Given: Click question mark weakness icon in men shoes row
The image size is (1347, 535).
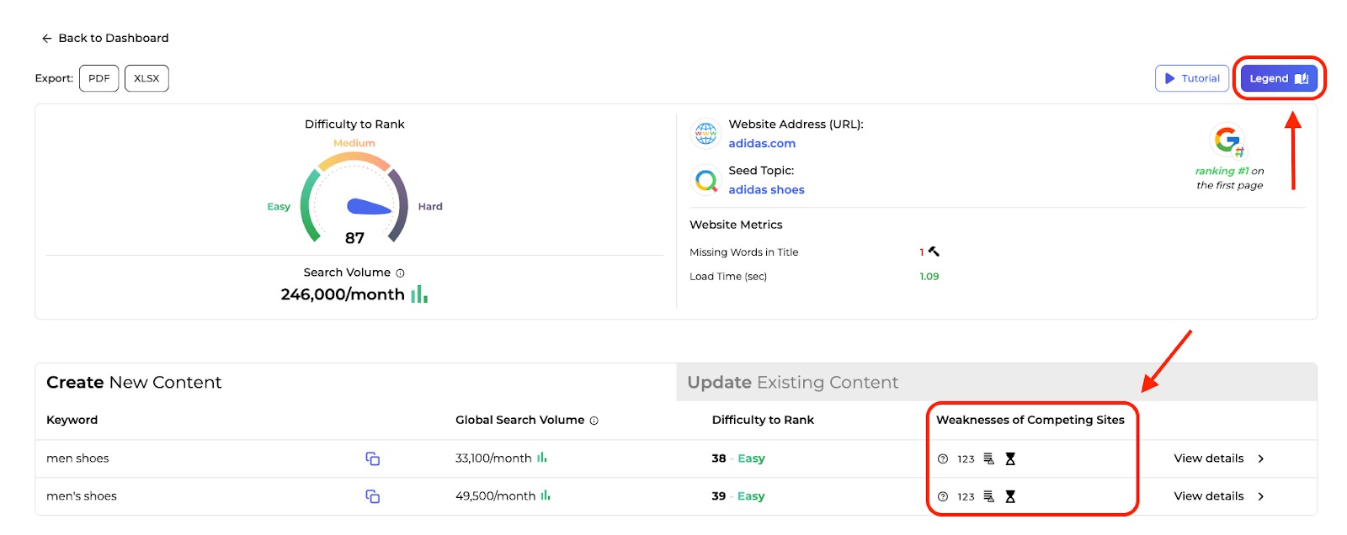Looking at the screenshot, I should tap(943, 458).
